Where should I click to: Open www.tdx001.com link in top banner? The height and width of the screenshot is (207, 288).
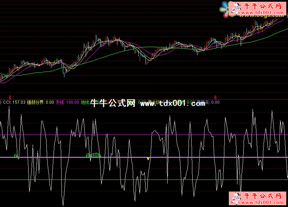262,13
